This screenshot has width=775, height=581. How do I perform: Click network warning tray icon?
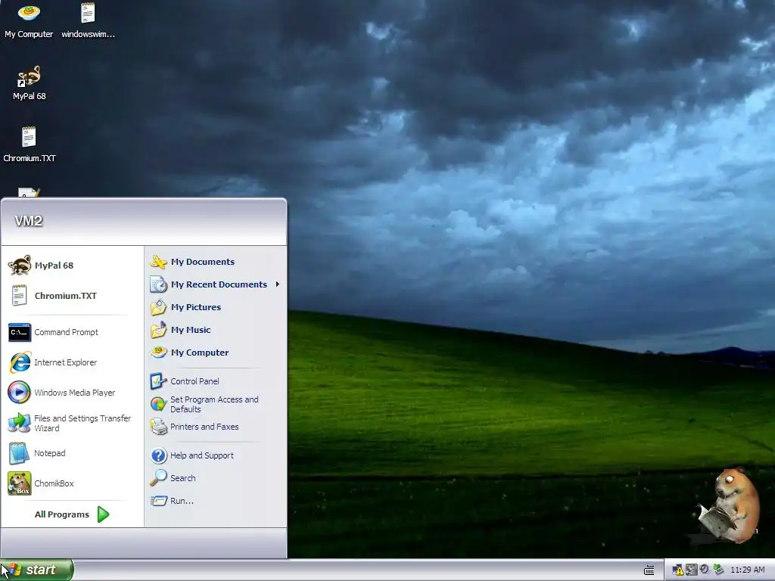point(677,570)
